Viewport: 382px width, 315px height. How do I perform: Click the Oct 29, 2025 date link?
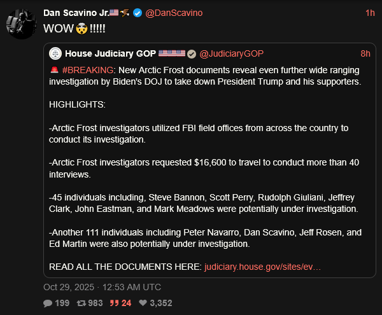[102, 287]
